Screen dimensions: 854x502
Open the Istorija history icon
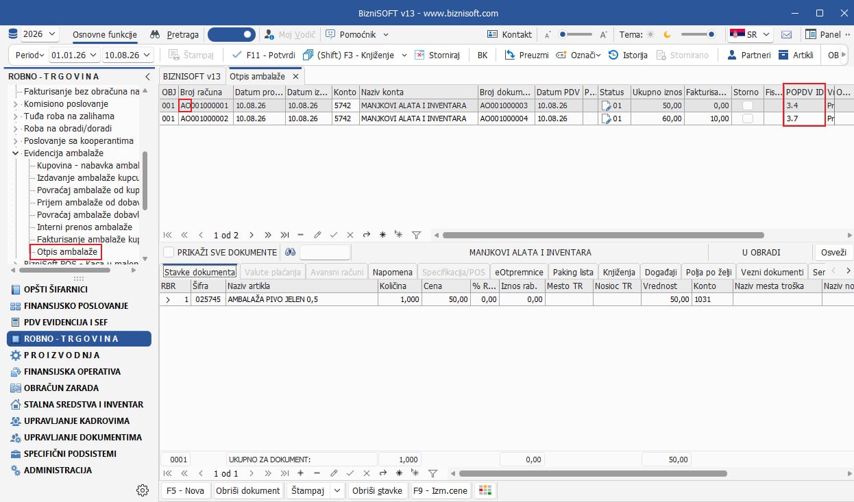(613, 55)
